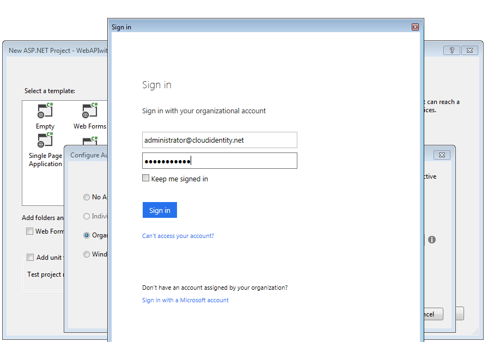
Task: Click the info icon in Configure Authentication dialog
Action: pyautogui.click(x=432, y=240)
